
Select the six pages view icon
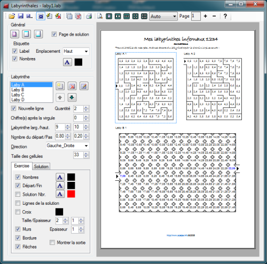coord(144,17)
